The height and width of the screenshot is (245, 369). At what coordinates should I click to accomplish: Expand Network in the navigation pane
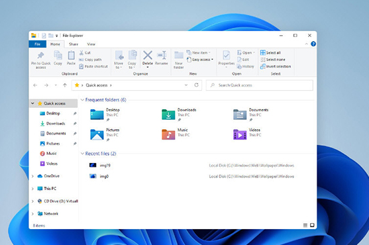coord(32,214)
